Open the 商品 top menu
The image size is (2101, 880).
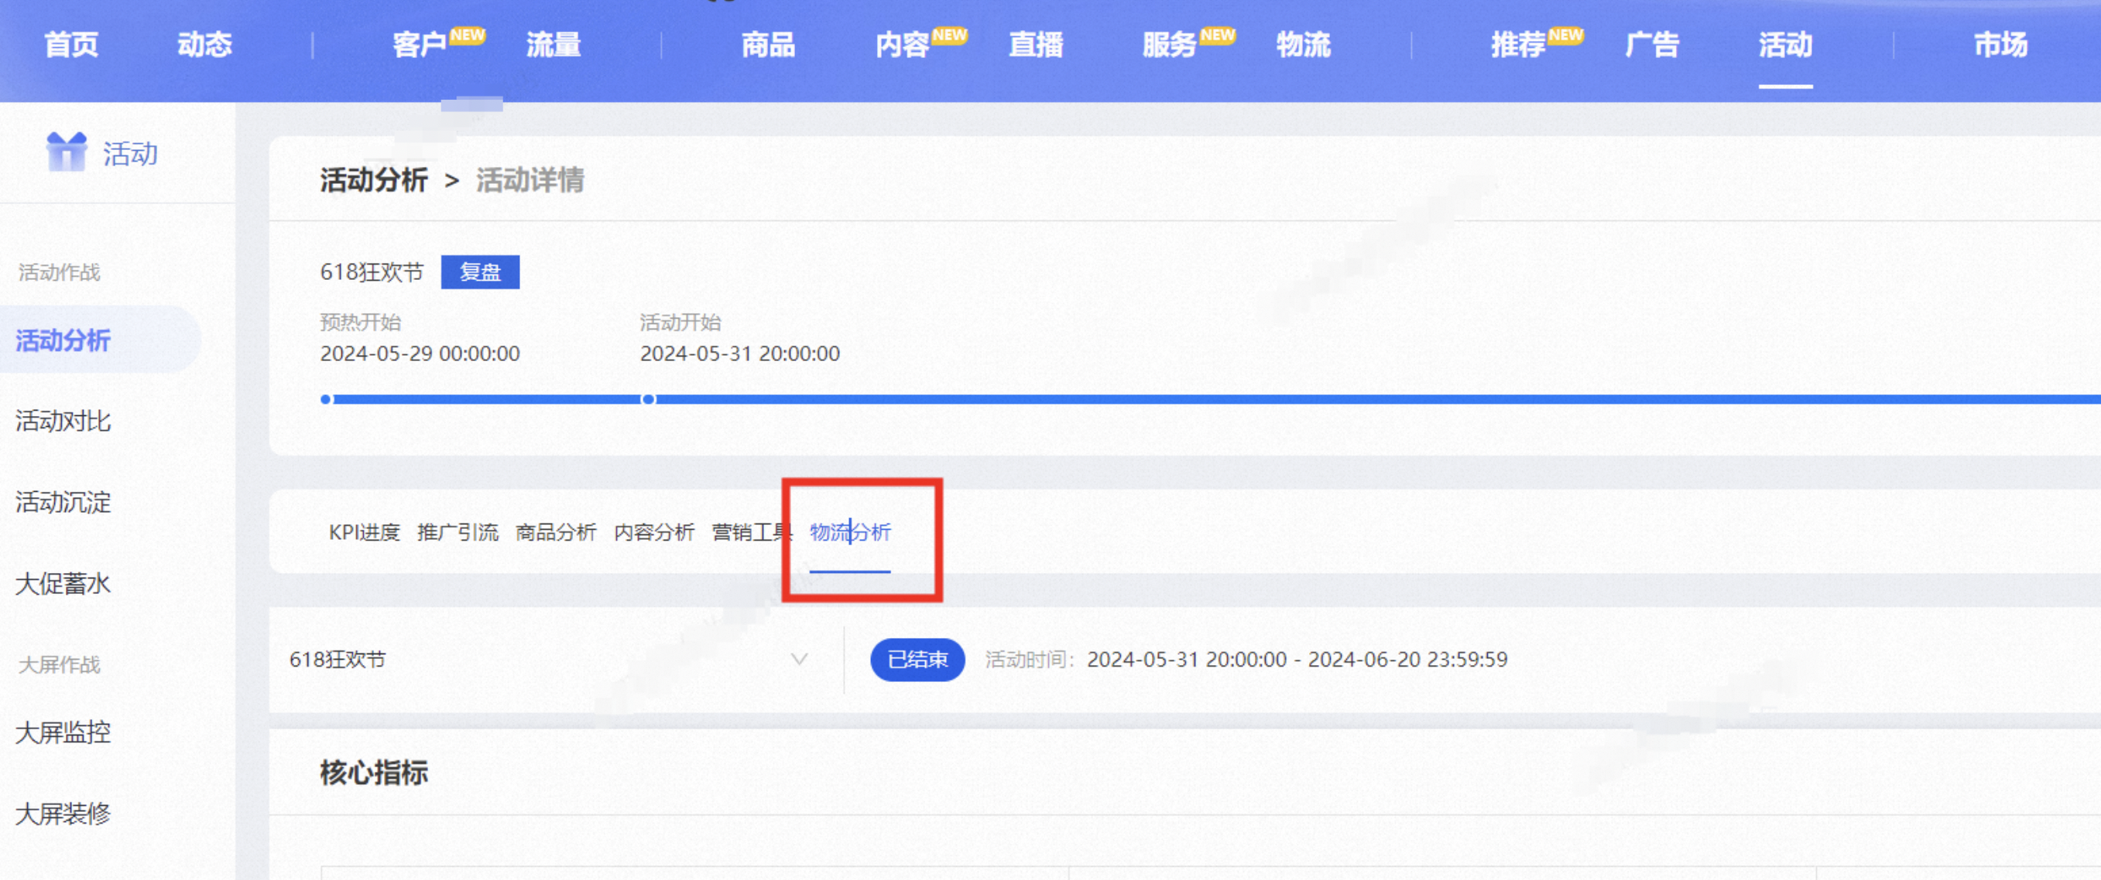(x=768, y=45)
